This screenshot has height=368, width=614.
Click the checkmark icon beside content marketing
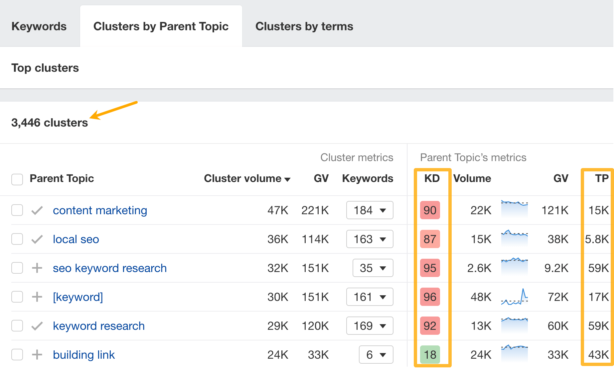click(37, 210)
